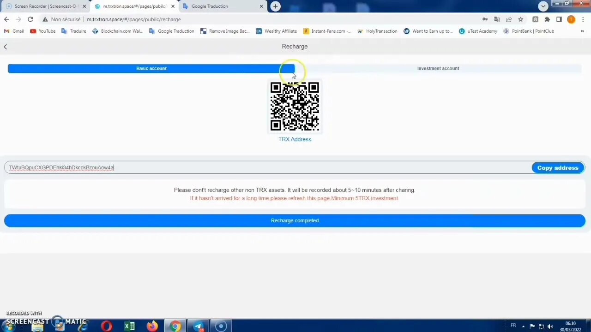Open the Chrome icon in the taskbar

point(175,326)
